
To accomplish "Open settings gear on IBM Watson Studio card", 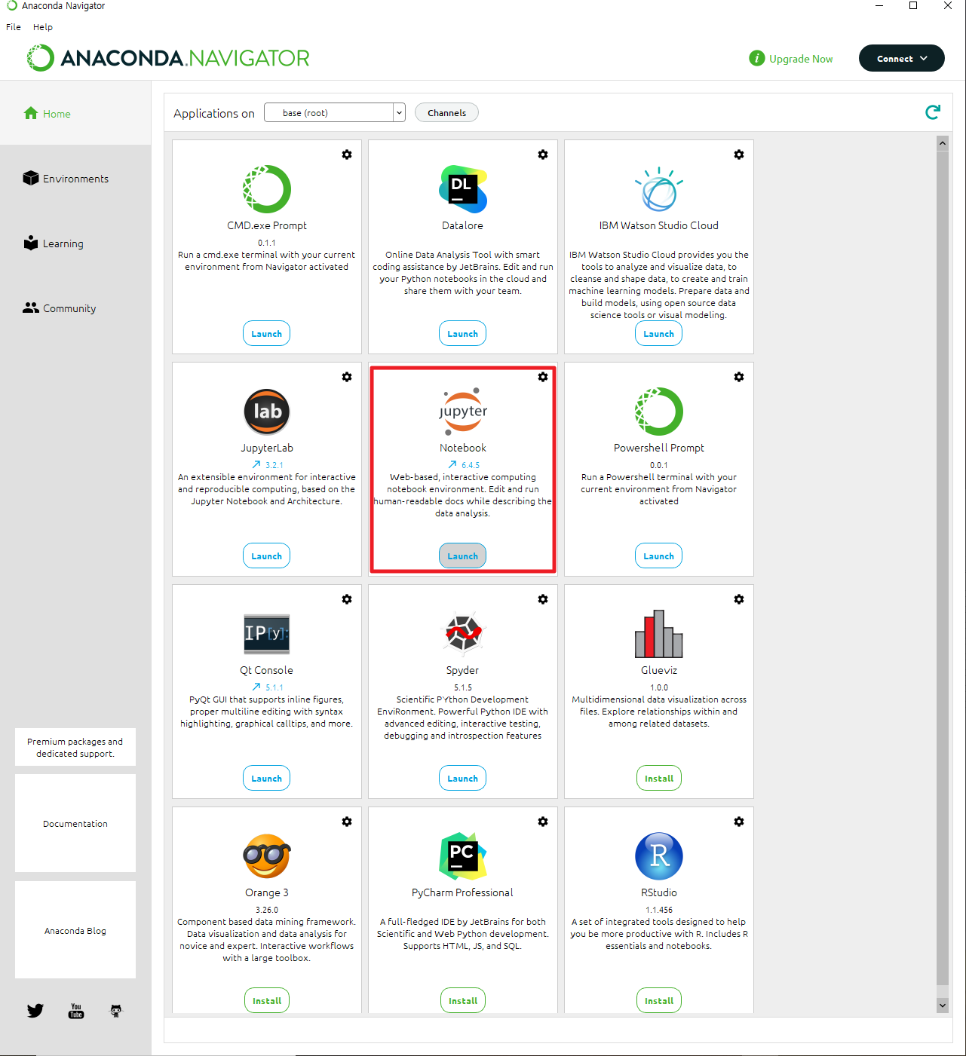I will click(x=739, y=155).
